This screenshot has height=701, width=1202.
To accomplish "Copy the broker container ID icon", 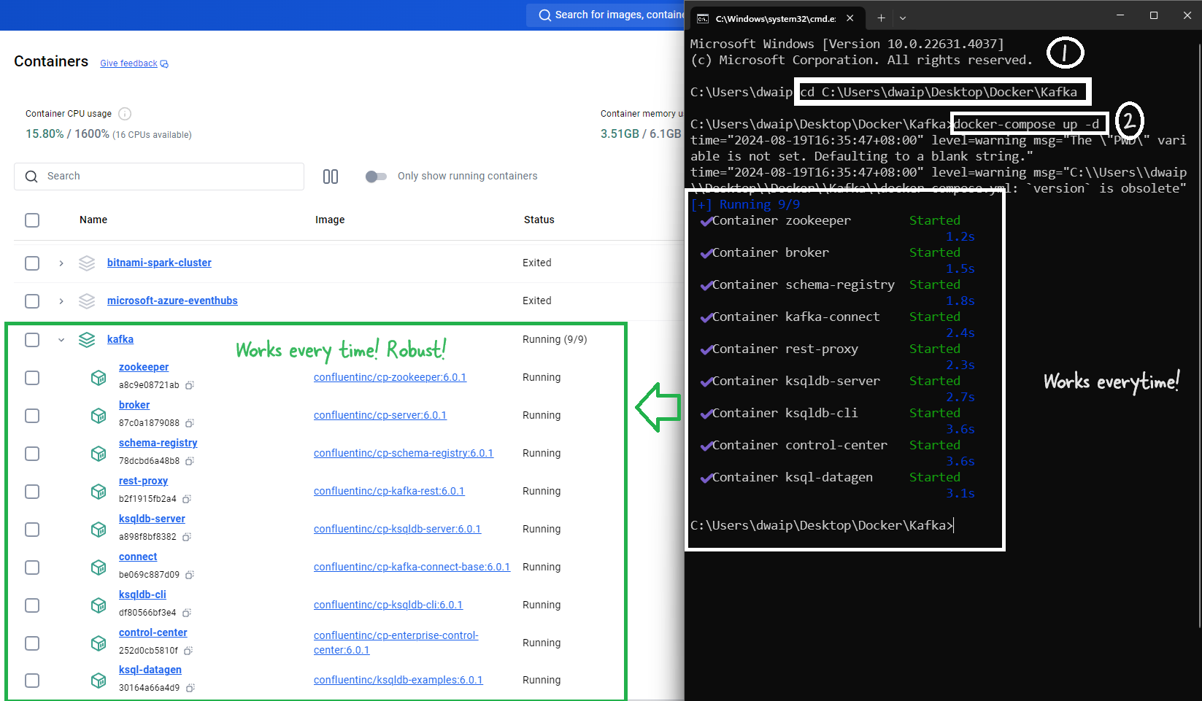I will click(x=190, y=423).
